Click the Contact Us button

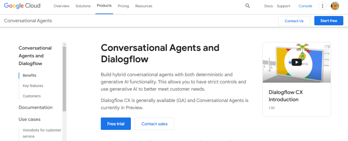point(294,21)
